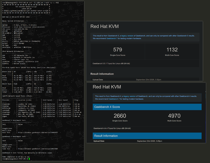Click the blue 'Result Information' header bar
Screen dimensions: 210x163
click(147, 136)
